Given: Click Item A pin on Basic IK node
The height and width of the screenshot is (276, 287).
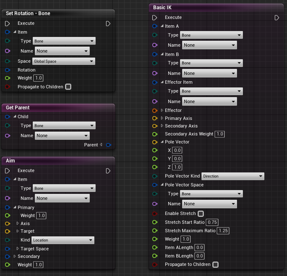Looking at the screenshot, I should coord(155,26).
